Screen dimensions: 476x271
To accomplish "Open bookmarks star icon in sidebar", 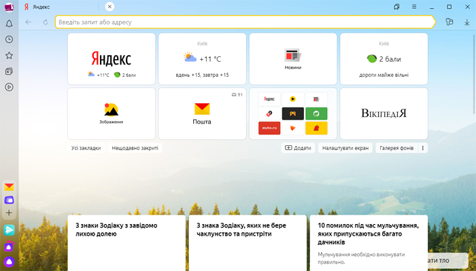I will click(9, 56).
